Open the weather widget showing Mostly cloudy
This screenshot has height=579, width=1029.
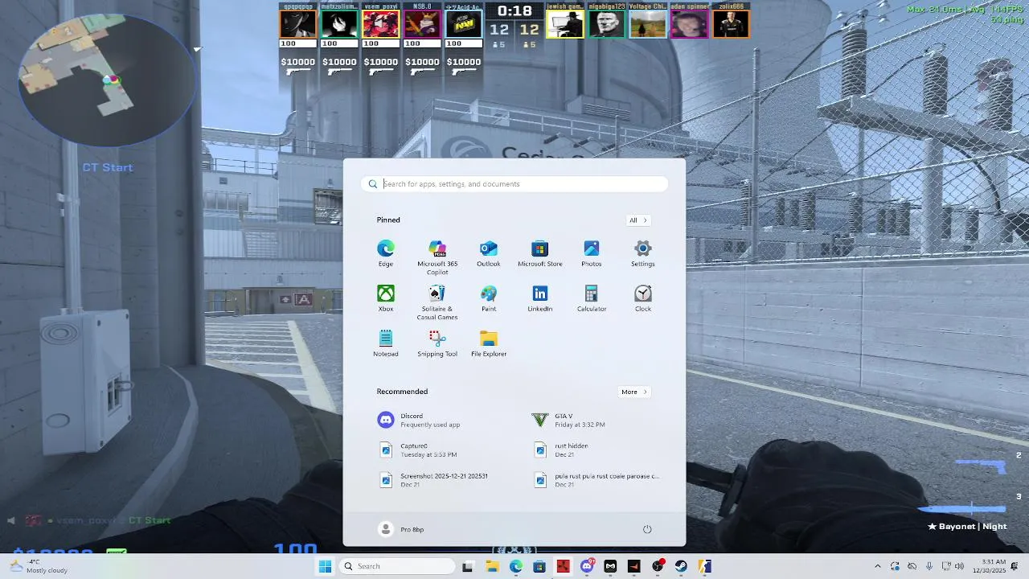pyautogui.click(x=39, y=566)
